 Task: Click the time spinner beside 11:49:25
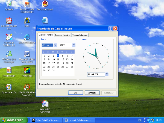[107, 74]
